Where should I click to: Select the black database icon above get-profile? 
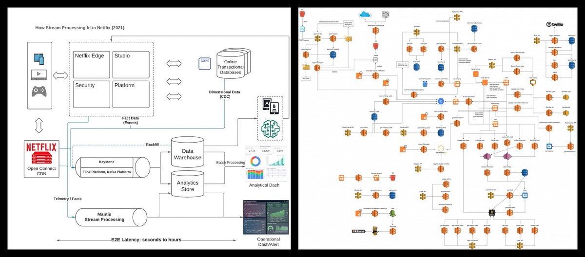coord(492,213)
